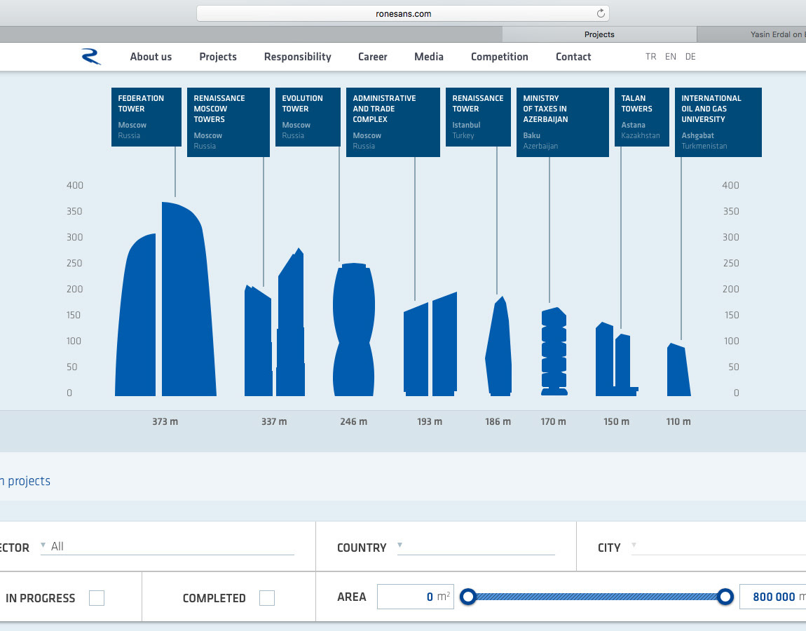Click the 186 m height label

(498, 421)
